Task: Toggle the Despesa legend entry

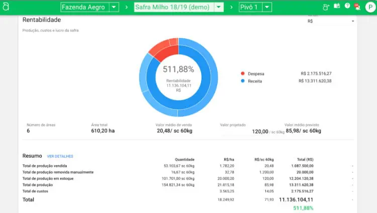Action: click(x=256, y=73)
